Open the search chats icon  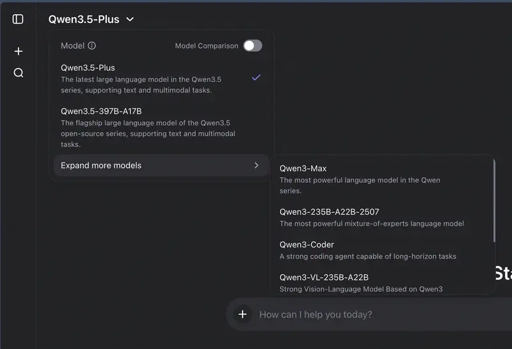19,73
